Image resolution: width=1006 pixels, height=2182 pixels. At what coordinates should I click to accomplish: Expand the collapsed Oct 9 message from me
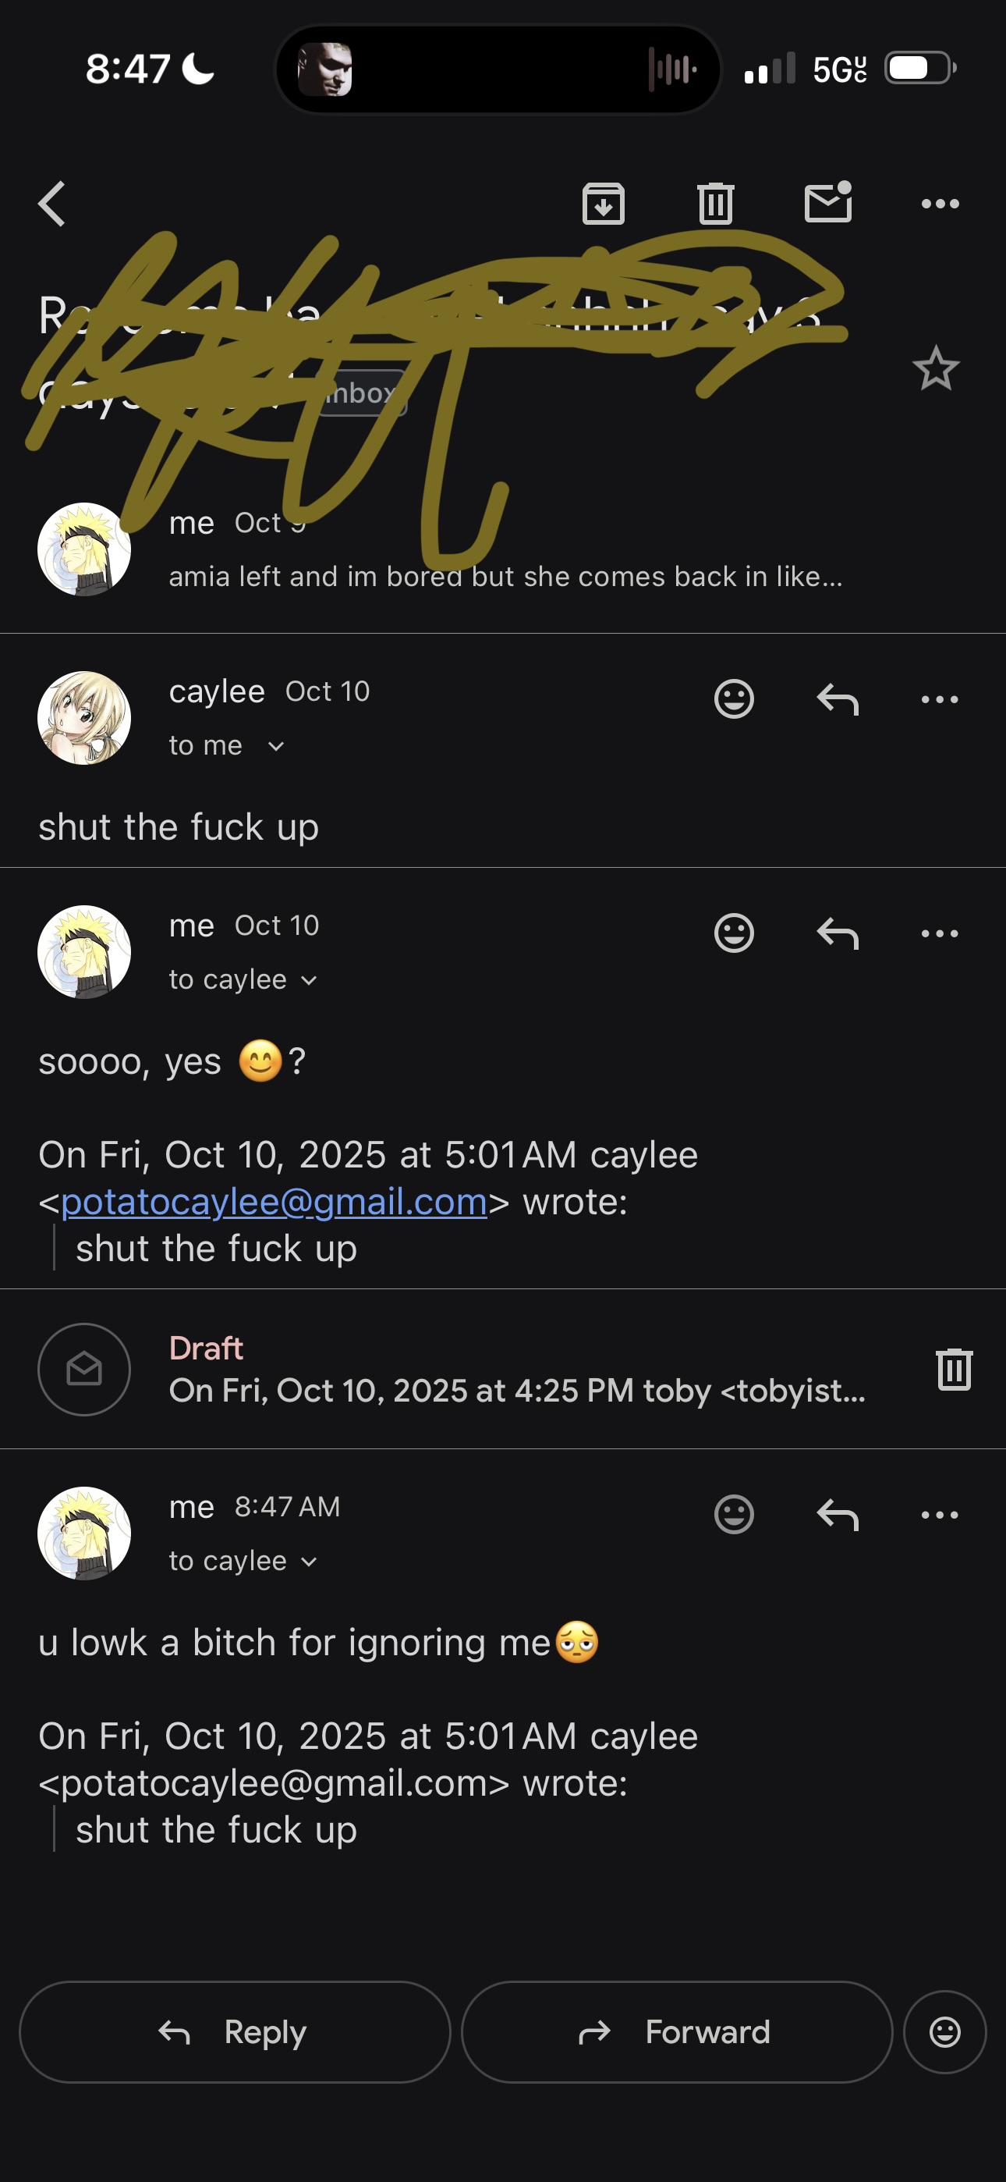[505, 576]
